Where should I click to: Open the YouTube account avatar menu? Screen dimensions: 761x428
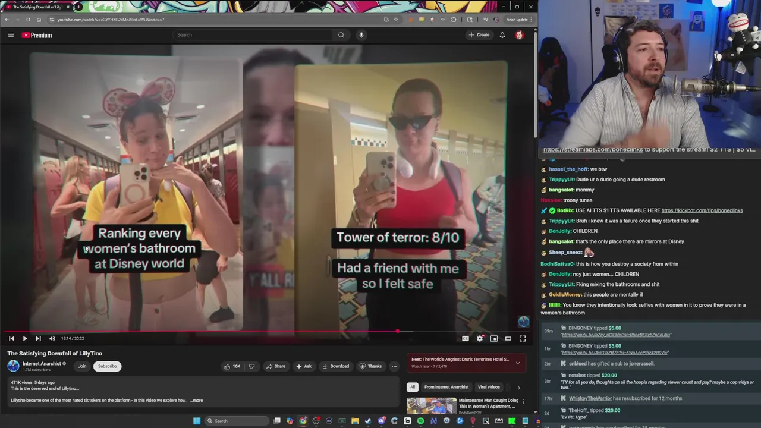[519, 35]
